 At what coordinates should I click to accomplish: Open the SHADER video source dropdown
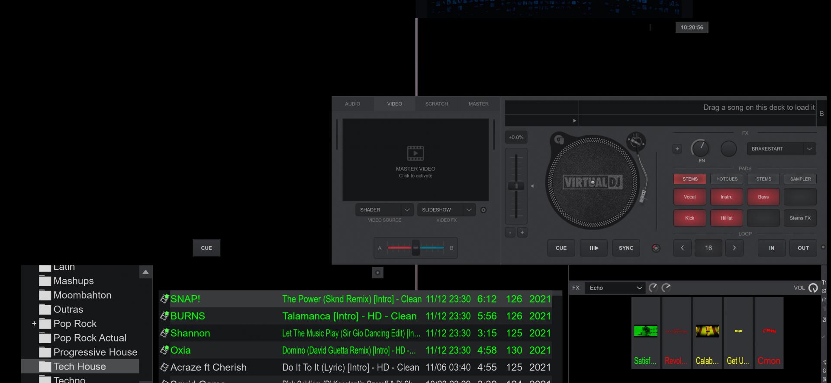[x=384, y=210]
